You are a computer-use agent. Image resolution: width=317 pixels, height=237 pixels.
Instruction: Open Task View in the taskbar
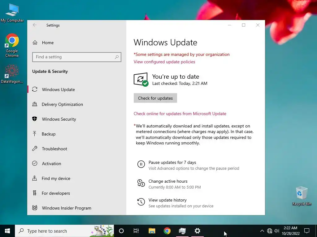click(x=136, y=231)
